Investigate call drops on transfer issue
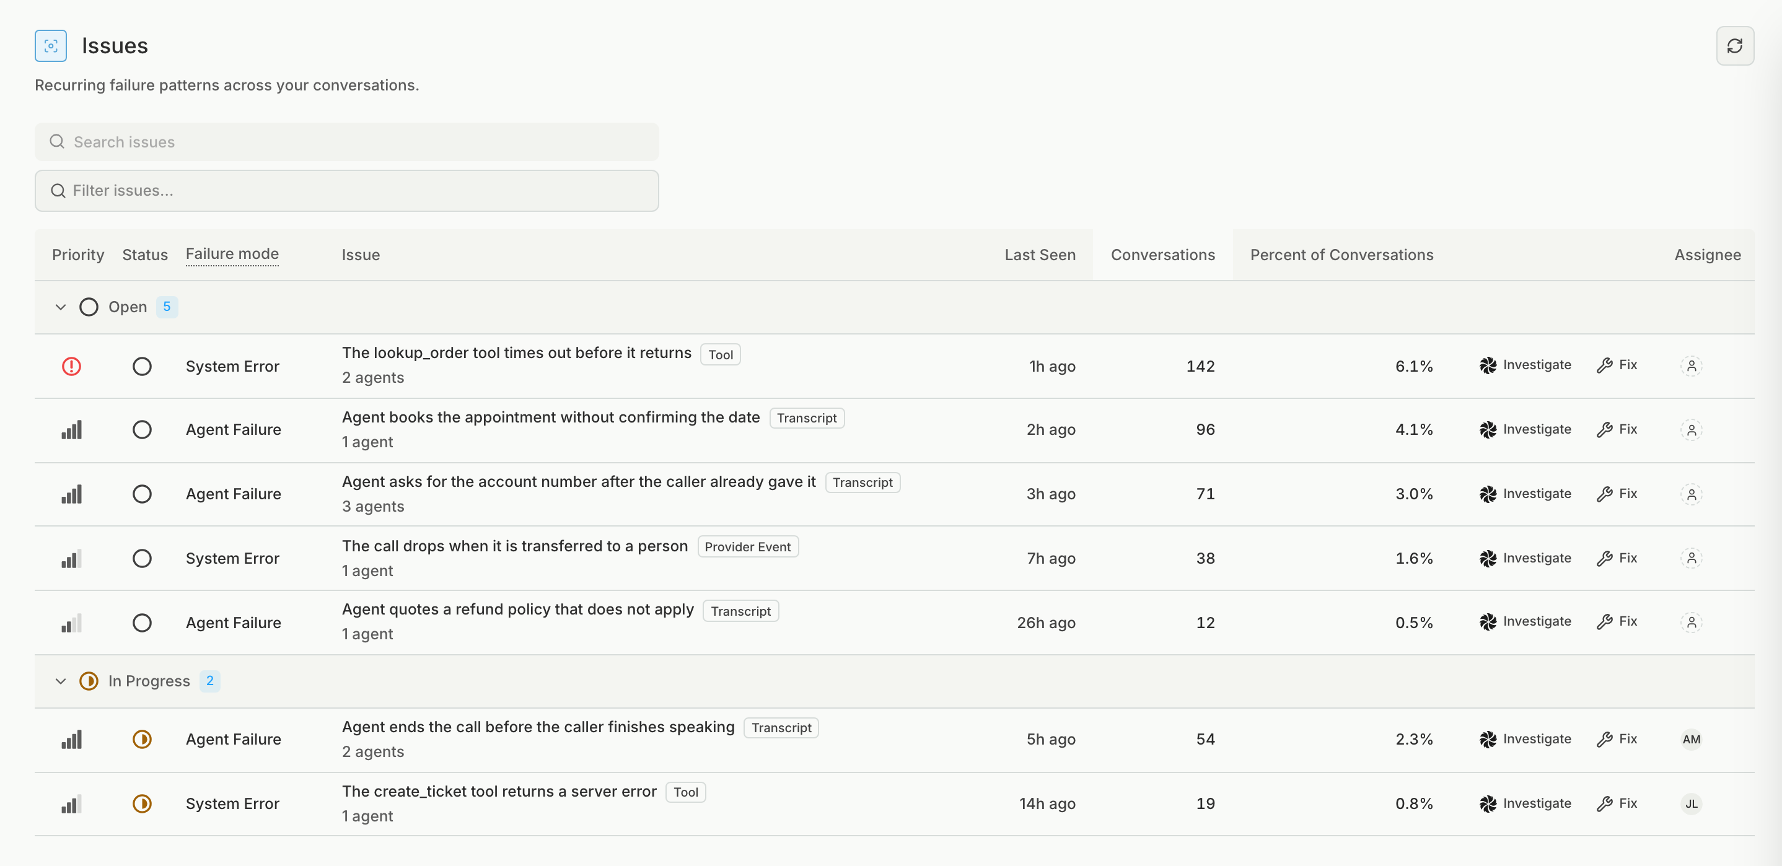The height and width of the screenshot is (866, 1782). [x=1525, y=558]
